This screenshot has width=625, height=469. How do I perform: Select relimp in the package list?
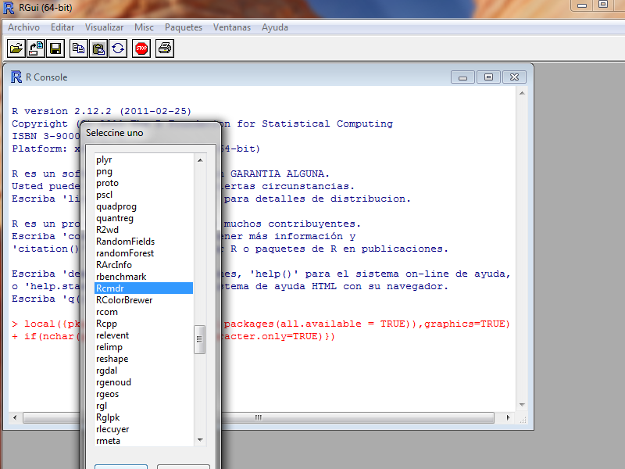(144, 347)
